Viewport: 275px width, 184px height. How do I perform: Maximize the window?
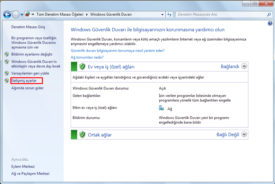[255, 3]
